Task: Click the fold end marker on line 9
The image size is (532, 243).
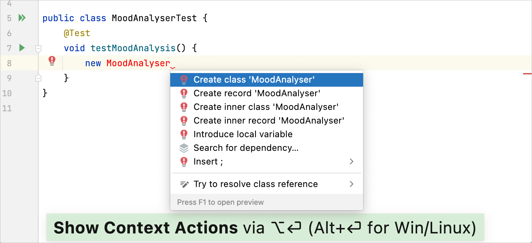Action: tap(38, 78)
